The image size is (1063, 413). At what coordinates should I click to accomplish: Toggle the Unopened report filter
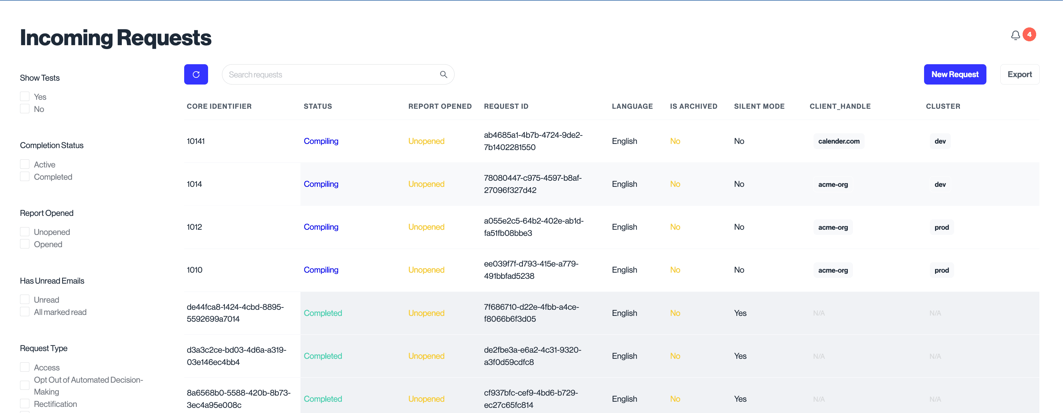(25, 232)
